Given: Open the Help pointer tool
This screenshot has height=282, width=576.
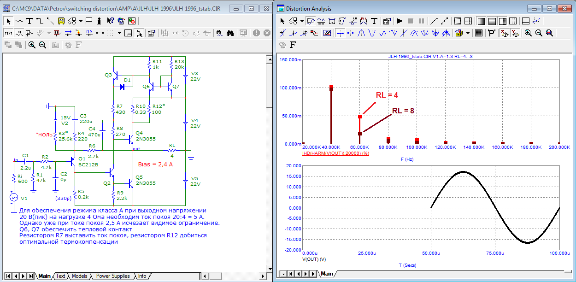Looking at the screenshot, I should pos(111,21).
